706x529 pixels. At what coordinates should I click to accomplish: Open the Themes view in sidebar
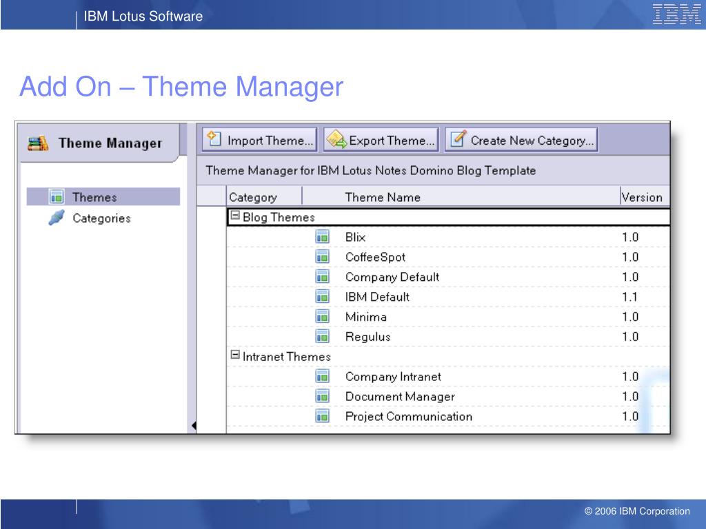(103, 197)
